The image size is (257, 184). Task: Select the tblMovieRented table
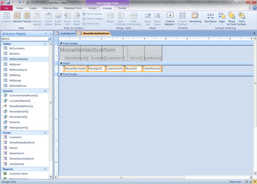(x=25, y=59)
